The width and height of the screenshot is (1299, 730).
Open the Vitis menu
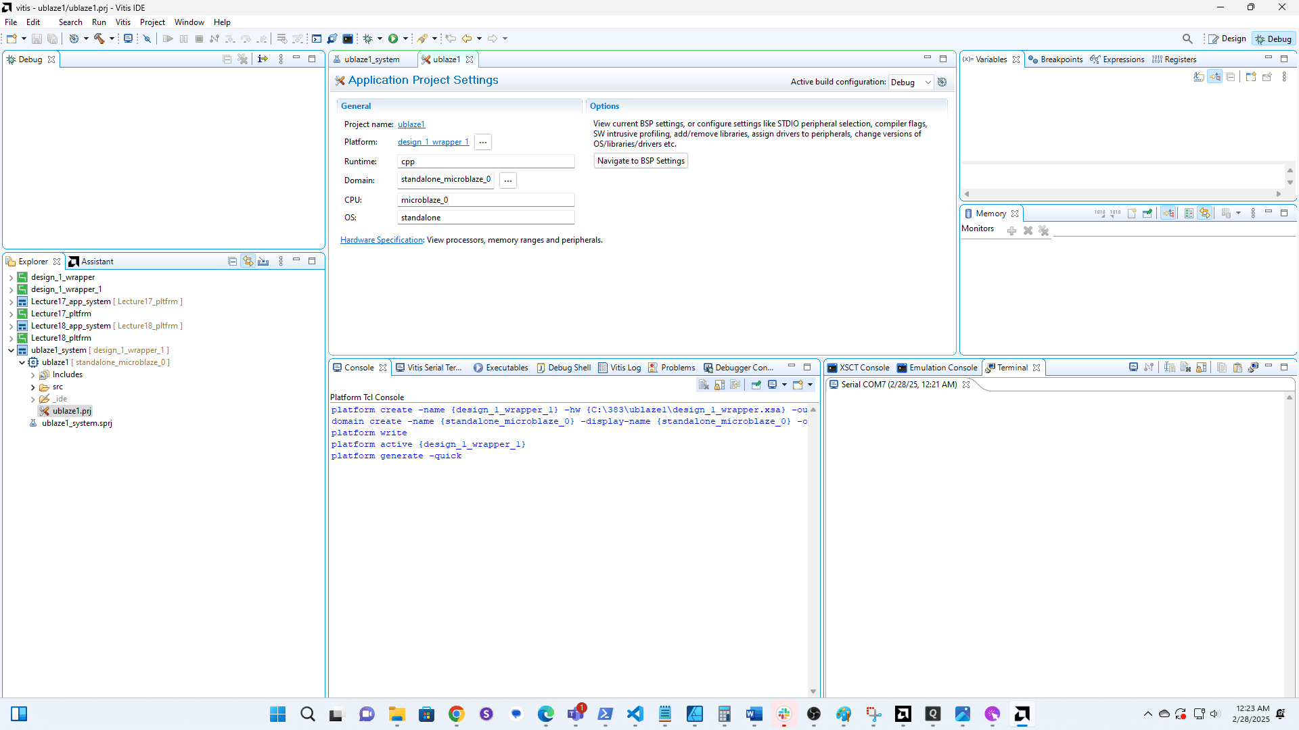point(122,22)
